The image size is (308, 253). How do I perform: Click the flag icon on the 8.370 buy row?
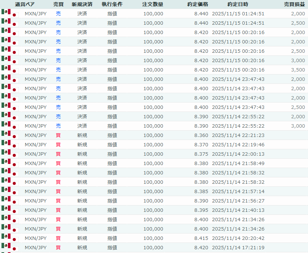10,144
